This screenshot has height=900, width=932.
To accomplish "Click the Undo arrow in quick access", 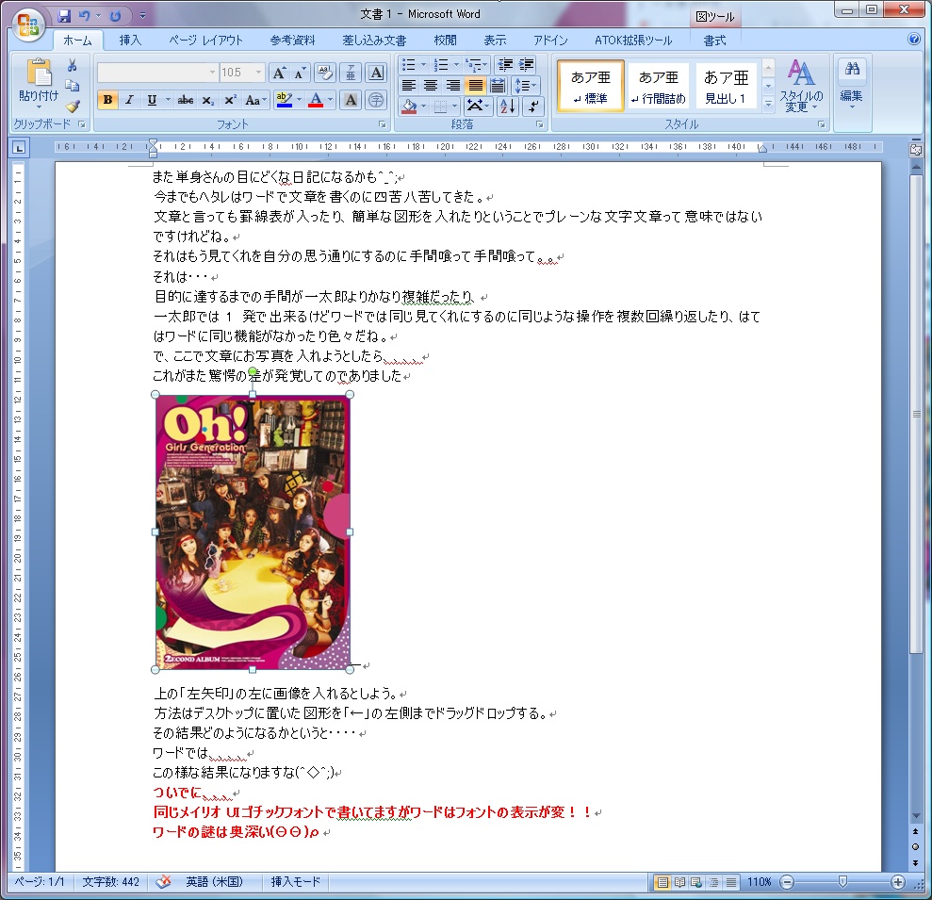I will point(85,15).
